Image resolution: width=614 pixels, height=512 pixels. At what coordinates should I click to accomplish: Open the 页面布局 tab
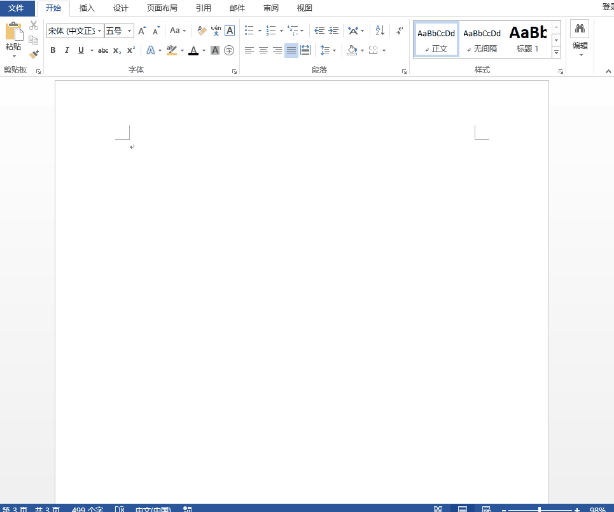point(162,8)
